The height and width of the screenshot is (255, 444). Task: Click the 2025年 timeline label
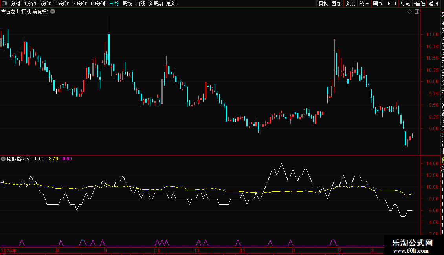[x=9, y=250]
